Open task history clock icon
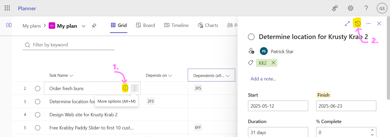Viewport: 390px width, 137px height. (358, 24)
